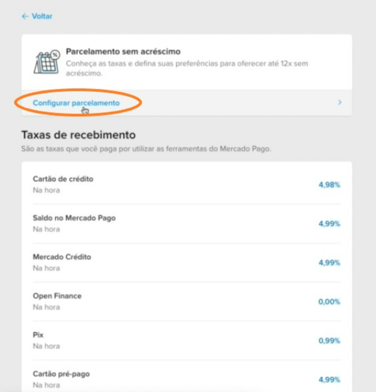Select the Parcelamento sem acréscimo heading

coord(123,52)
